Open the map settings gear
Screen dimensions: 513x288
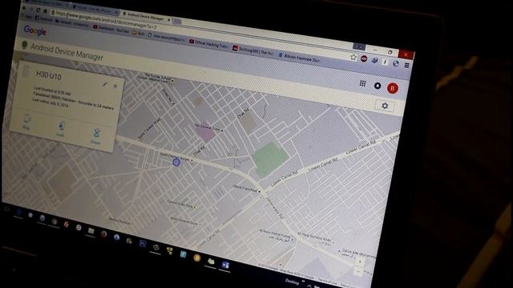pos(385,106)
